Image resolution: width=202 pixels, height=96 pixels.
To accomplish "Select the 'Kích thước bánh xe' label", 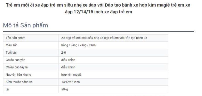I will (x=19, y=82).
